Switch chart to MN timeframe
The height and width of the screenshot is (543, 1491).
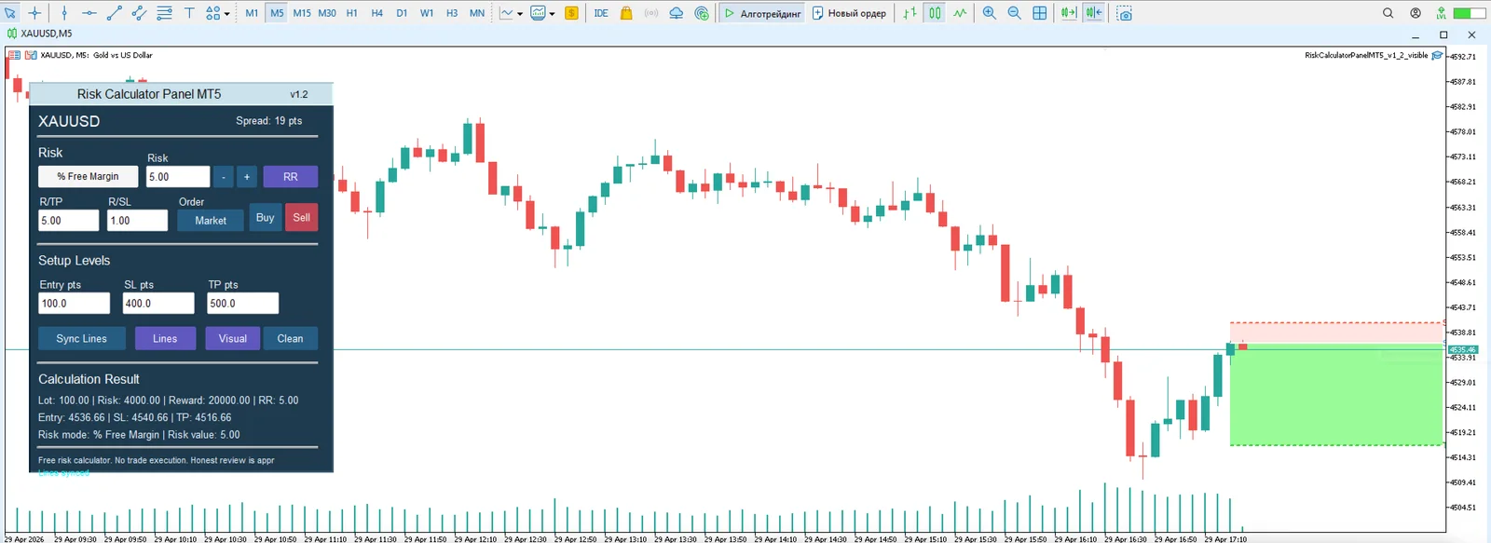tap(477, 13)
